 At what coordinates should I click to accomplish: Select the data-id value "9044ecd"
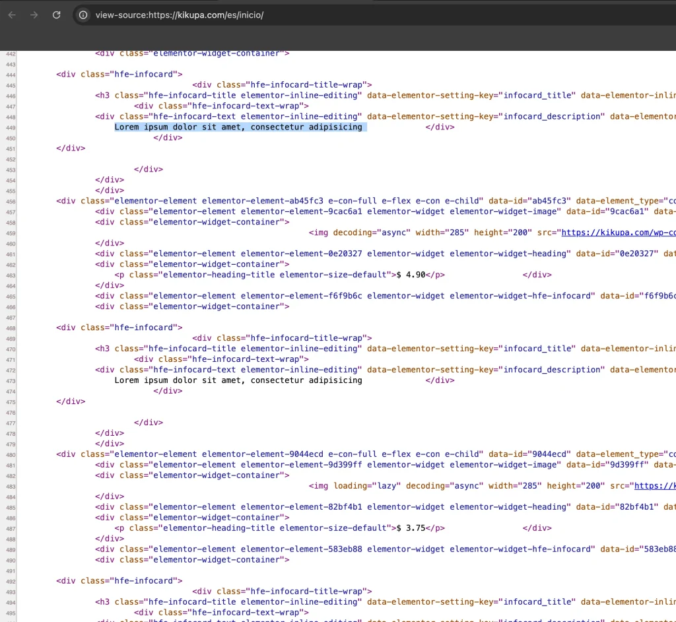[x=549, y=454]
